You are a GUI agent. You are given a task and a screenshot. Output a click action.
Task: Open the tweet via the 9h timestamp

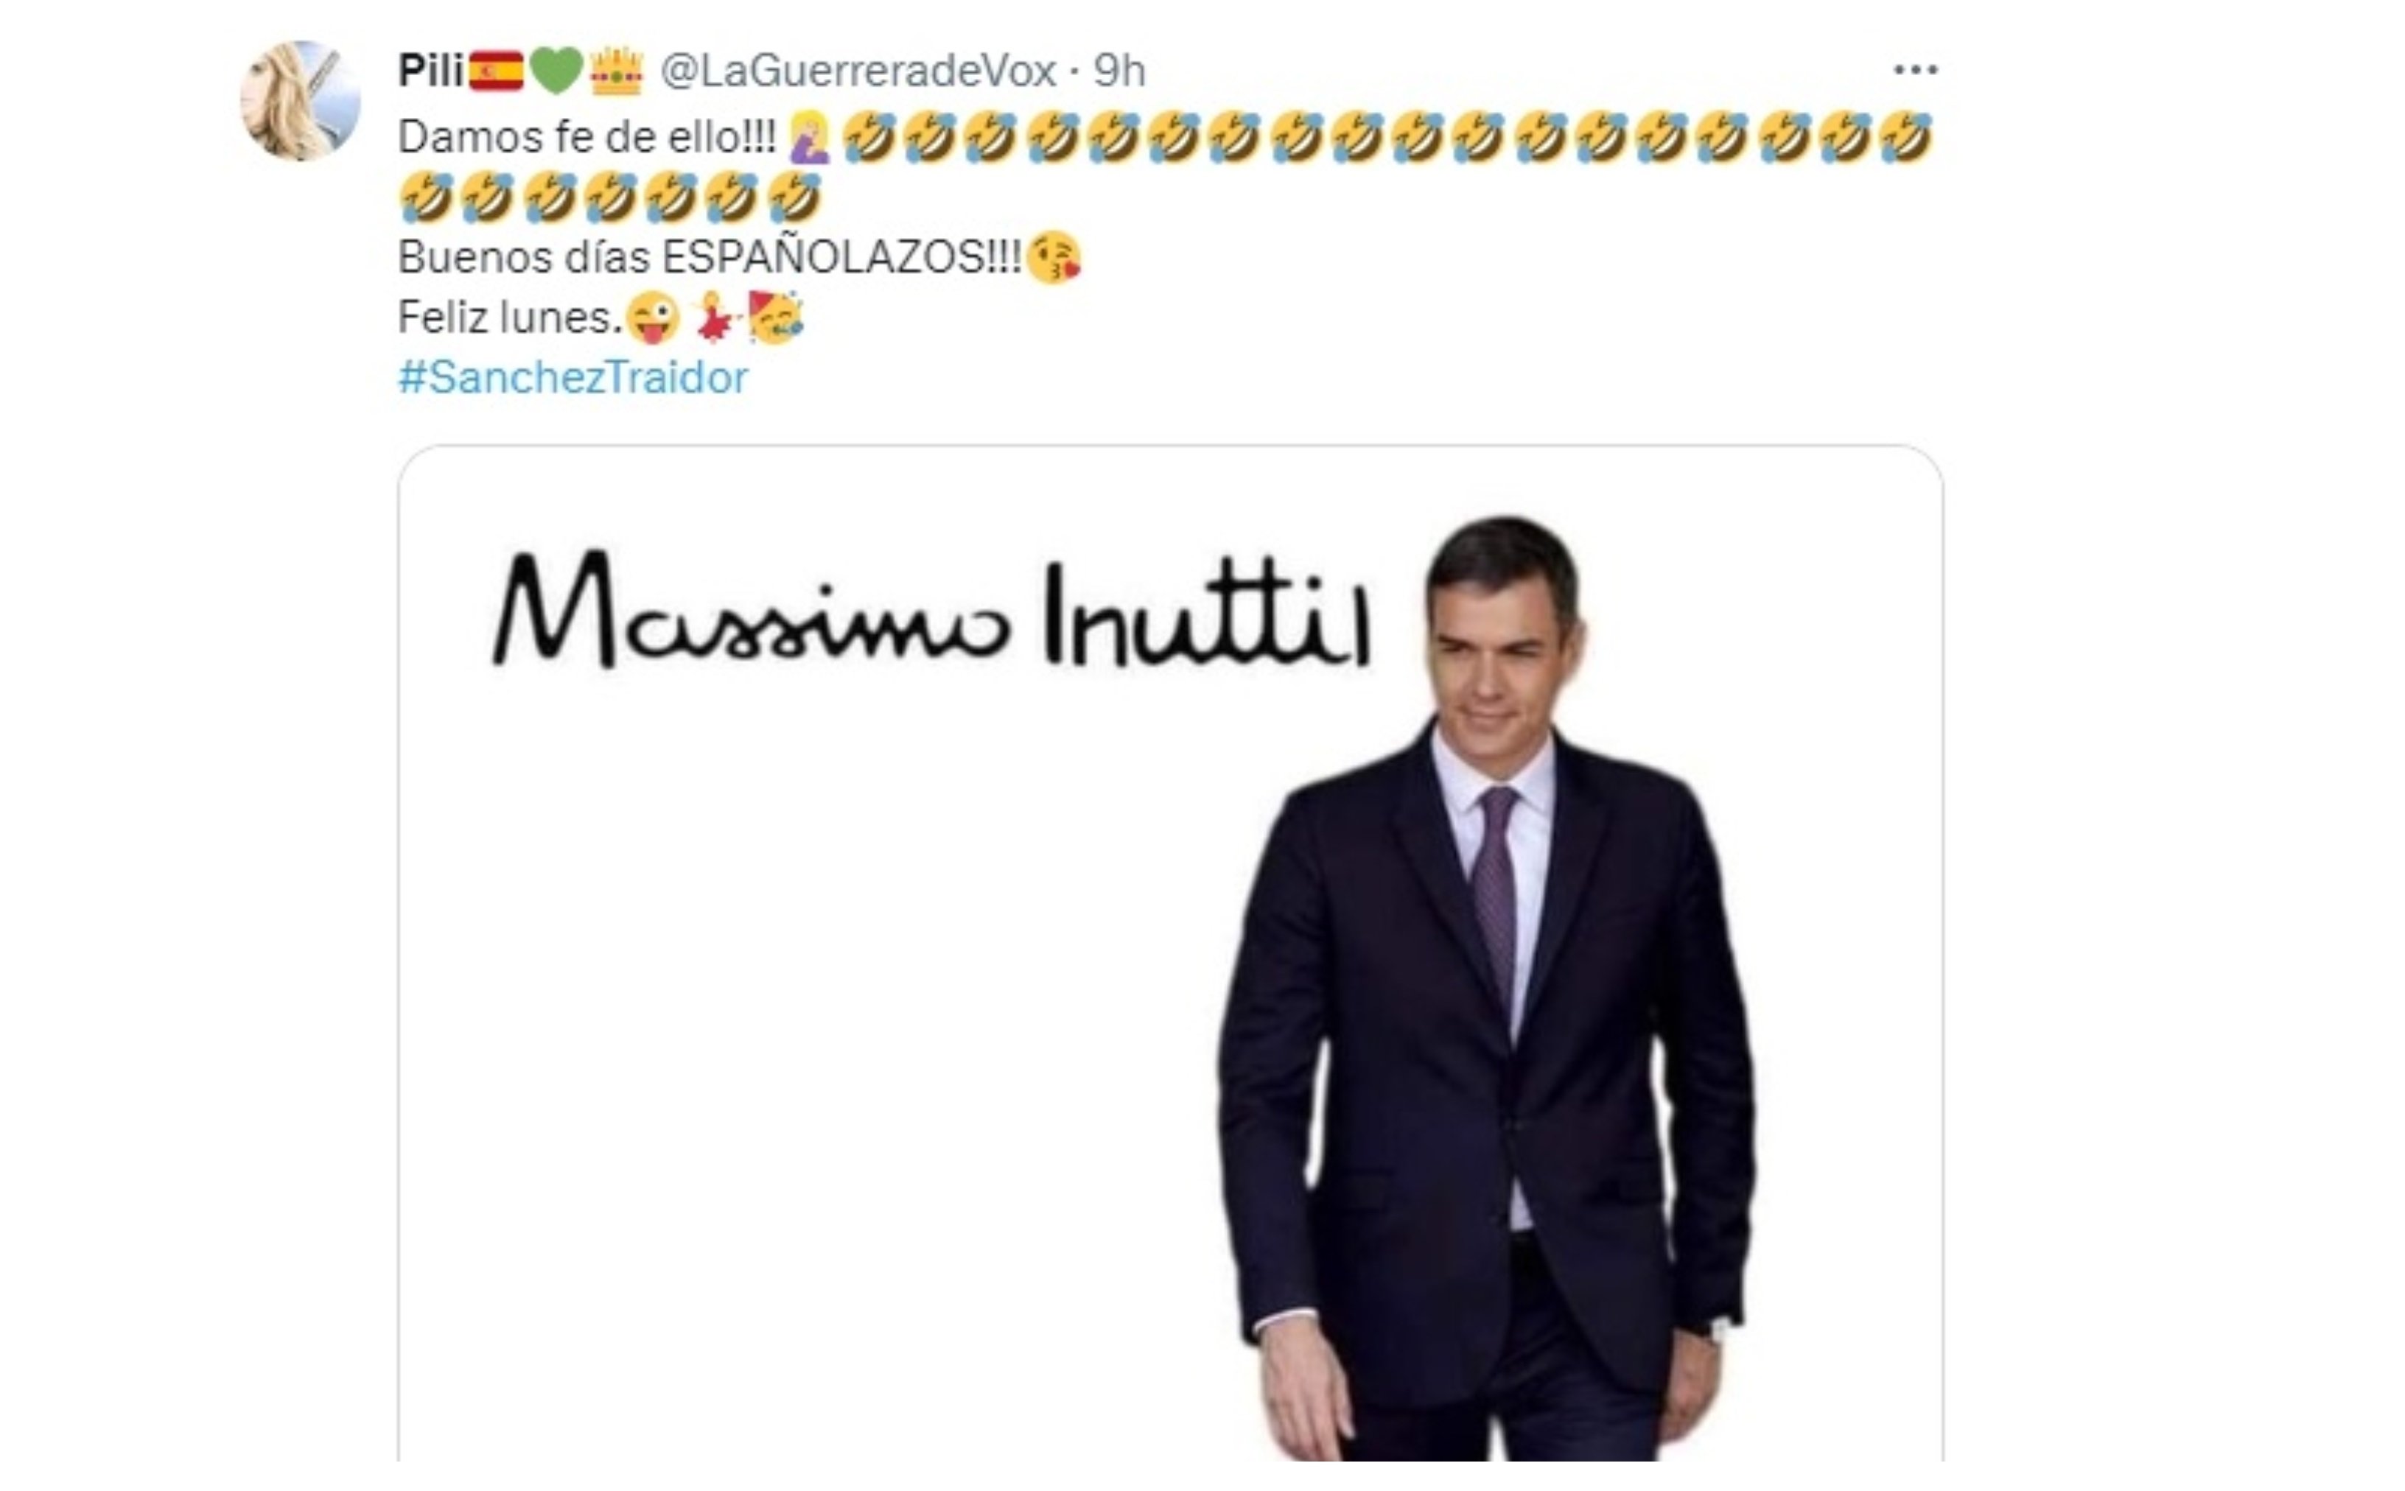1119,71
